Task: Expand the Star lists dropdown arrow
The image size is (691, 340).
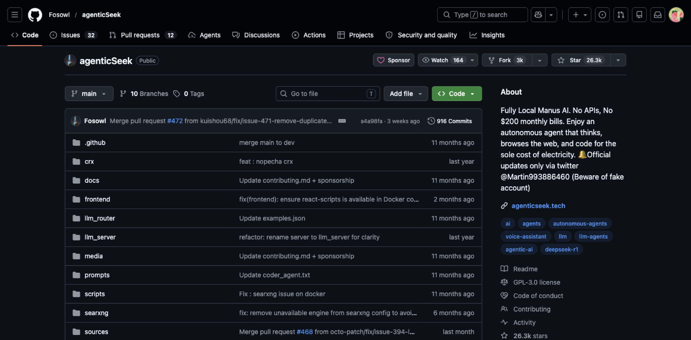Action: (618, 60)
